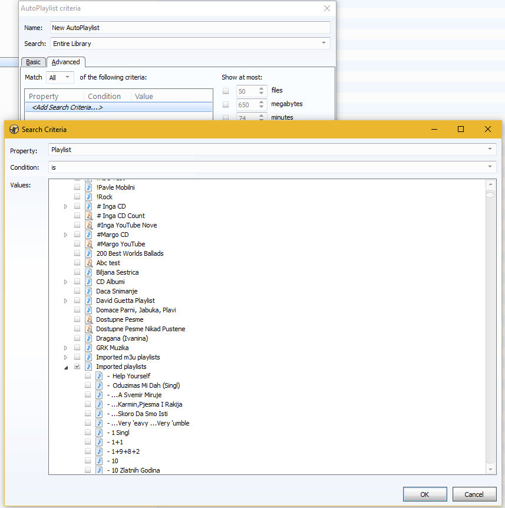The image size is (505, 508).
Task: Click the playlist icon beside - 1 Singl
Action: point(99,433)
